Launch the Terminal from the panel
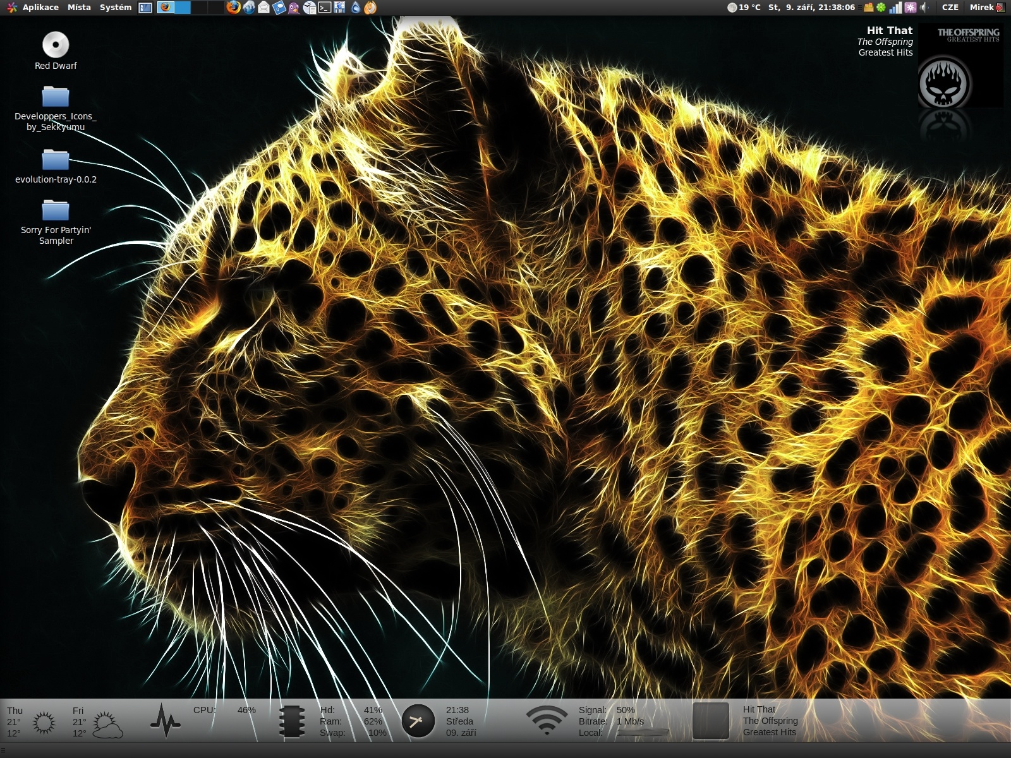 pos(325,8)
